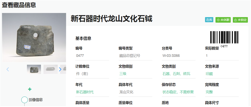Click the 未休眠 status button
251x107 pixels.
pos(223,20)
